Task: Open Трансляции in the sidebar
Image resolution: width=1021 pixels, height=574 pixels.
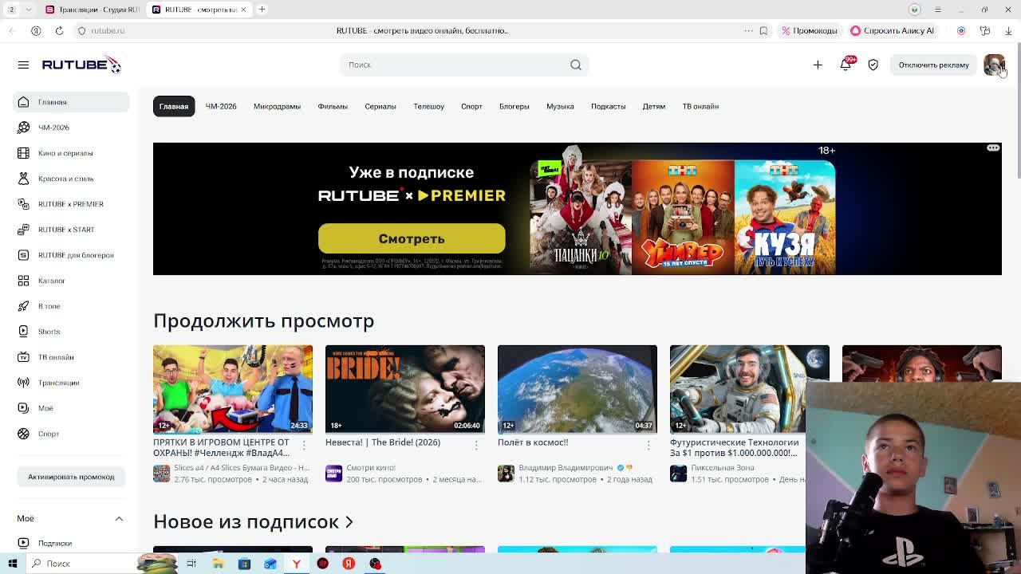Action: tap(71, 383)
